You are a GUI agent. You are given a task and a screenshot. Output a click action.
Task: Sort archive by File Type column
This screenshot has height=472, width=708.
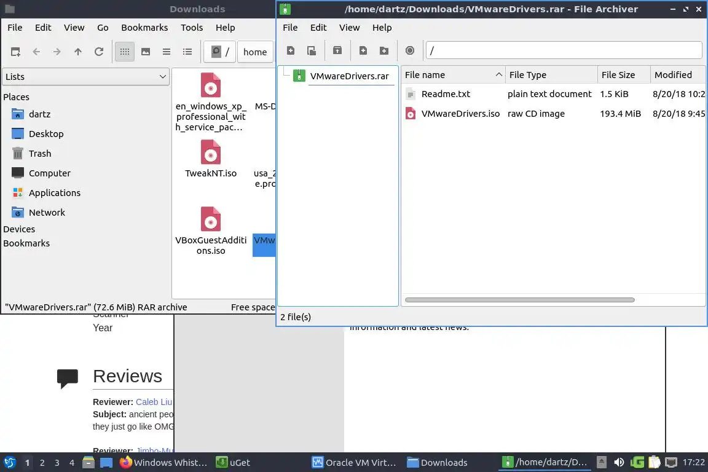pyautogui.click(x=551, y=75)
